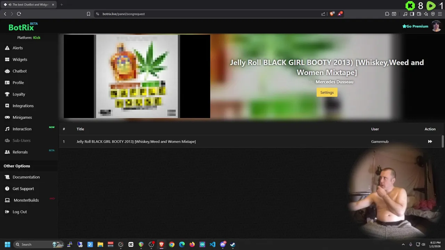Open Google Chrome from taskbar
Viewport: 445px width, 250px height.
[x=171, y=244]
